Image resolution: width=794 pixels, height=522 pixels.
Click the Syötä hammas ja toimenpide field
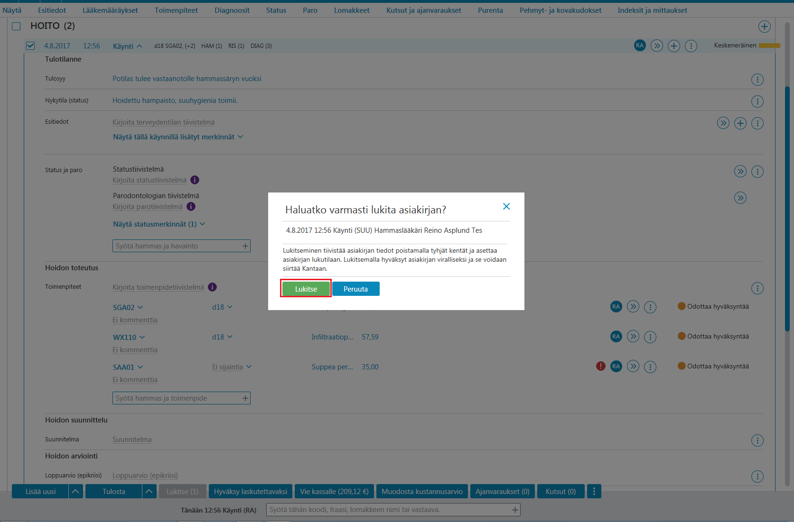tap(181, 398)
